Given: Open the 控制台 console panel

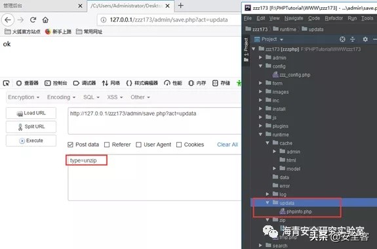Looking at the screenshot, I should (x=56, y=83).
